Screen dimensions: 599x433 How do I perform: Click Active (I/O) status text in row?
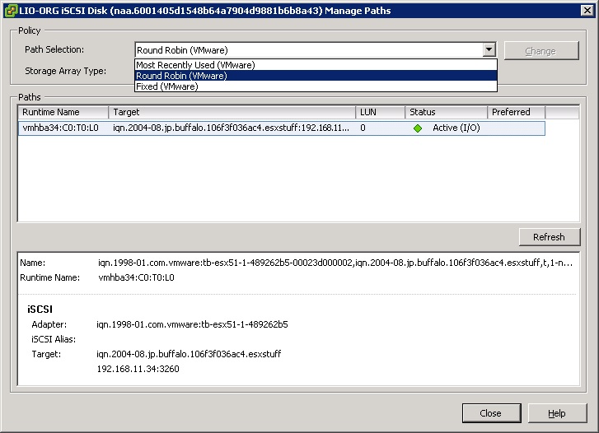[x=456, y=128]
